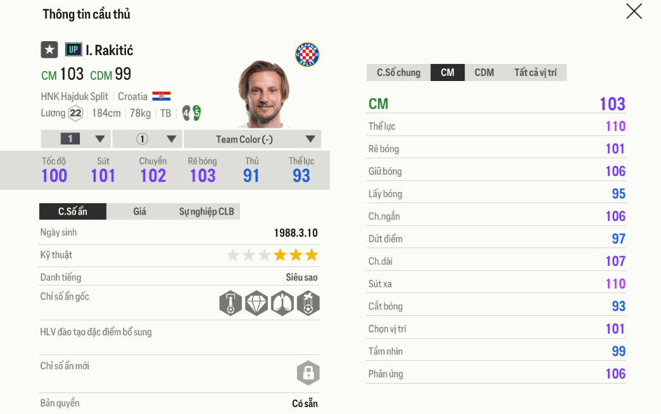Open the Team Color (-) dropdown
661x414 pixels.
click(252, 139)
